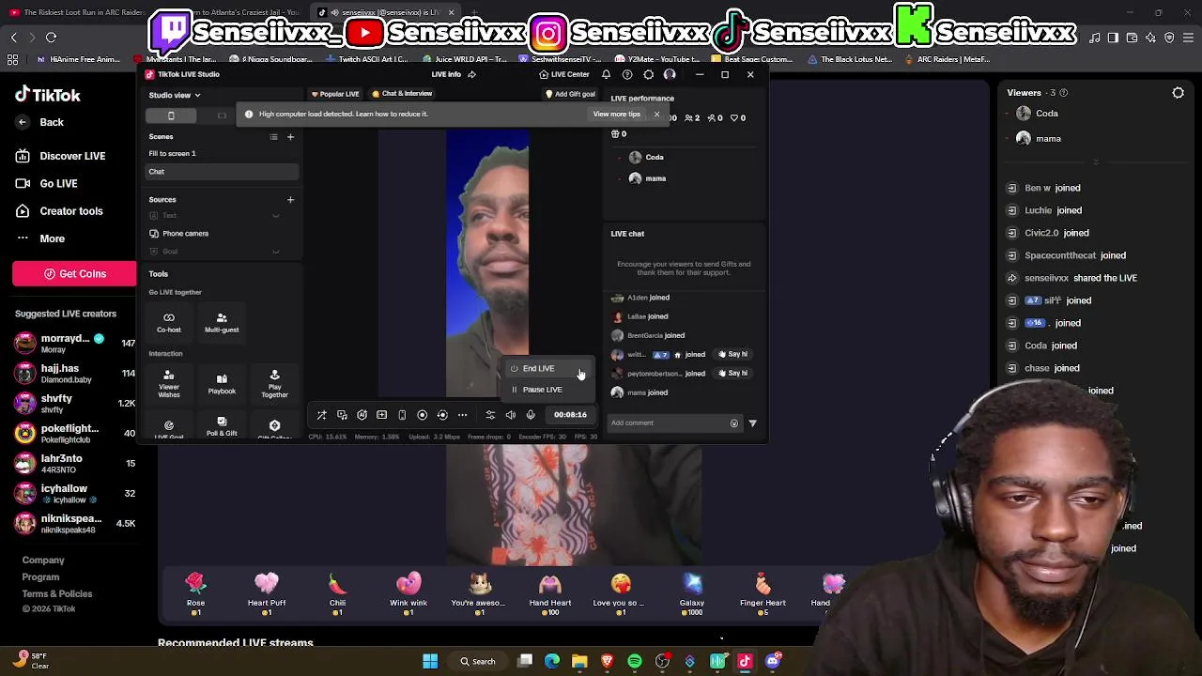Click the Back button in TikTok sidebar

41,122
